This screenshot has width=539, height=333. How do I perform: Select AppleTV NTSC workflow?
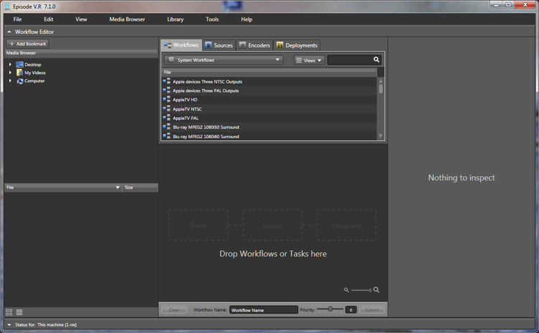[x=269, y=109]
